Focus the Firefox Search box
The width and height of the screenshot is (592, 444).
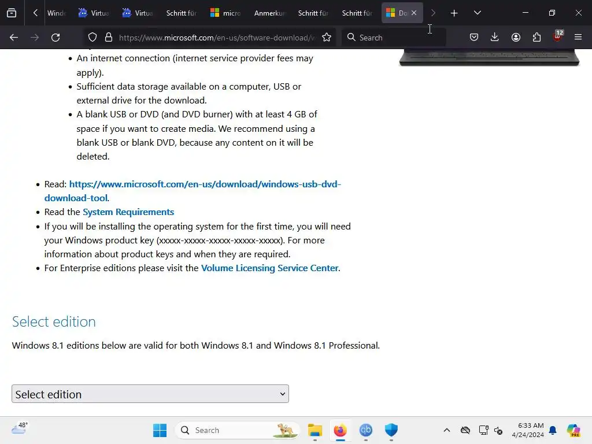pyautogui.click(x=394, y=38)
